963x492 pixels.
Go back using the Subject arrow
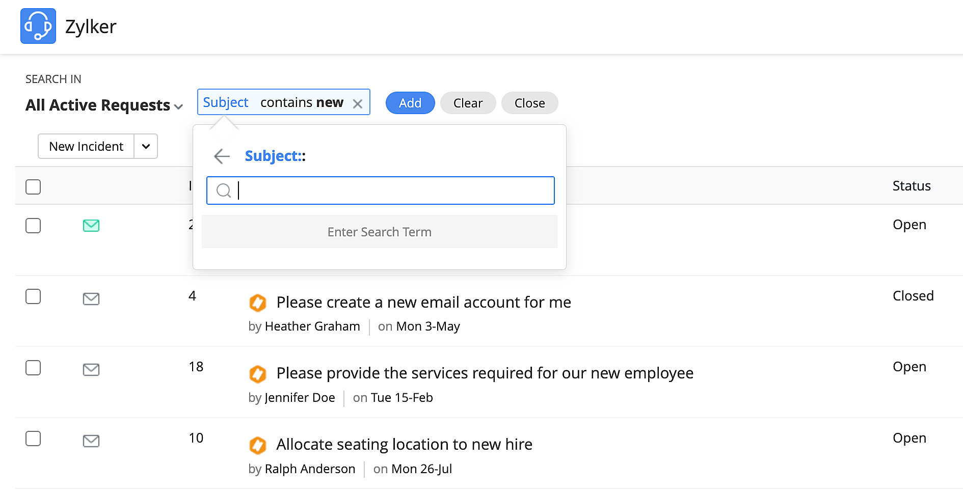coord(222,156)
